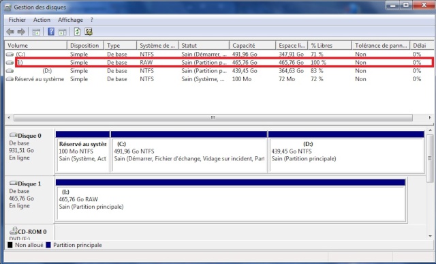Click the Disque 1 disk icon
Image resolution: width=436 pixels, height=264 pixels.
point(14,184)
